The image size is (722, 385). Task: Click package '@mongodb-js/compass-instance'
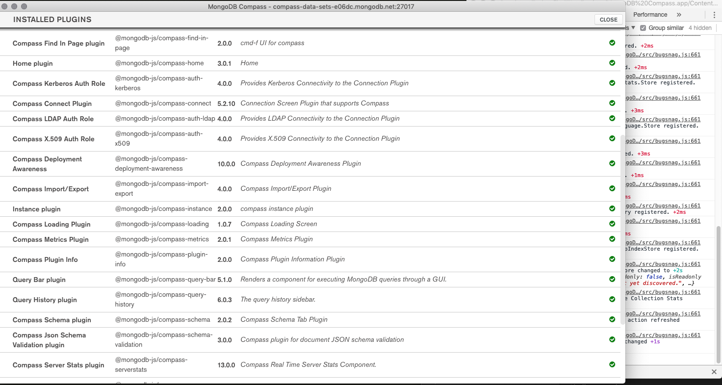163,208
